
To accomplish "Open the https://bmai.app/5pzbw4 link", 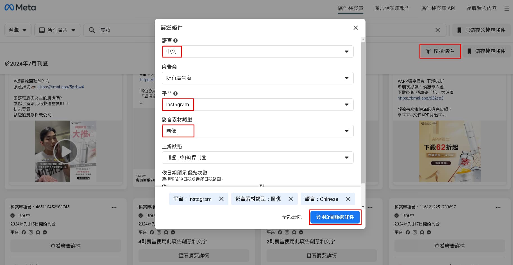I will [60, 87].
